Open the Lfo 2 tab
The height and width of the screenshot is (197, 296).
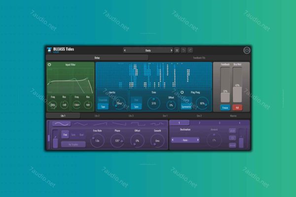[97, 116]
